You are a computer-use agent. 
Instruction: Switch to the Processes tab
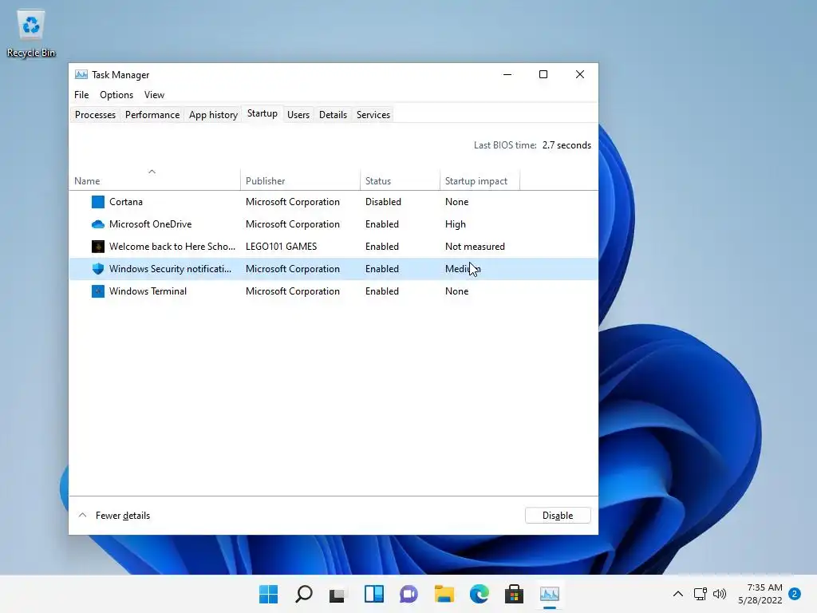coord(96,115)
